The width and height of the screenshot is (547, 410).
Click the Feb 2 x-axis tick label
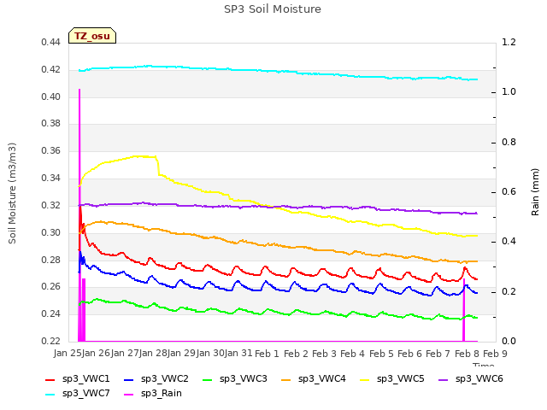pyautogui.click(x=296, y=354)
